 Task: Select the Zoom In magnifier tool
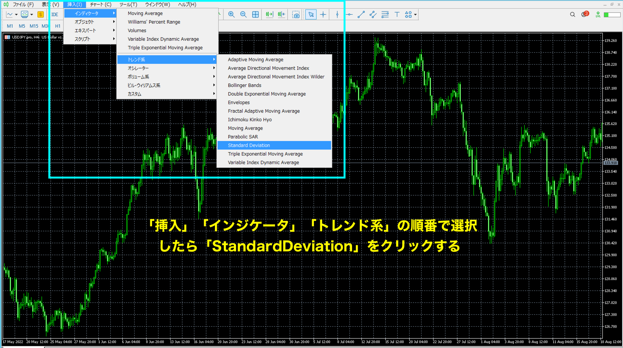point(231,14)
